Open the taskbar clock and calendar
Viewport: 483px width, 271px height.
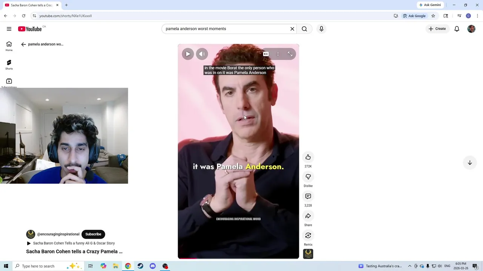(460, 266)
